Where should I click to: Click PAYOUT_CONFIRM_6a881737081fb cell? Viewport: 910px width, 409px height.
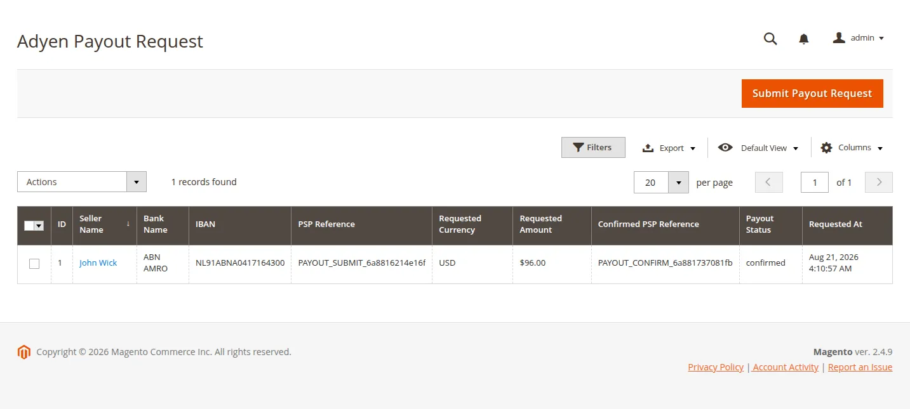[666, 263]
